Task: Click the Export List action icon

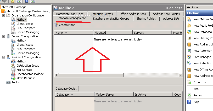Action: coord(189,82)
